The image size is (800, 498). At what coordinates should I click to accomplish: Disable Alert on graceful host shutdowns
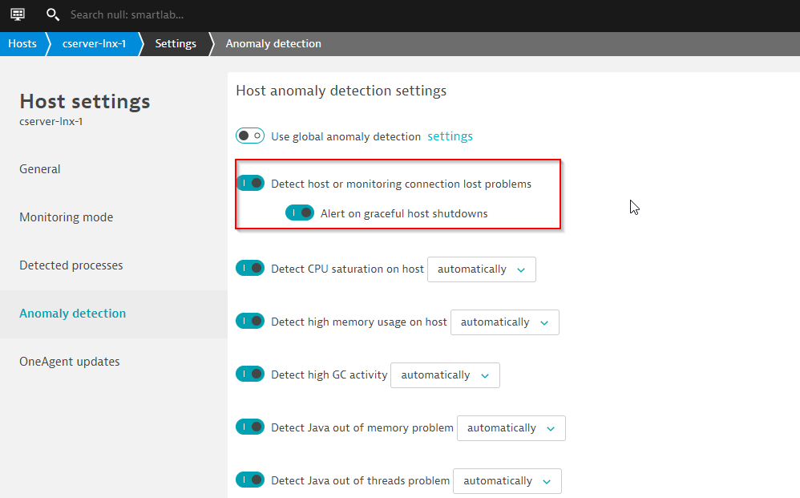[x=299, y=213]
